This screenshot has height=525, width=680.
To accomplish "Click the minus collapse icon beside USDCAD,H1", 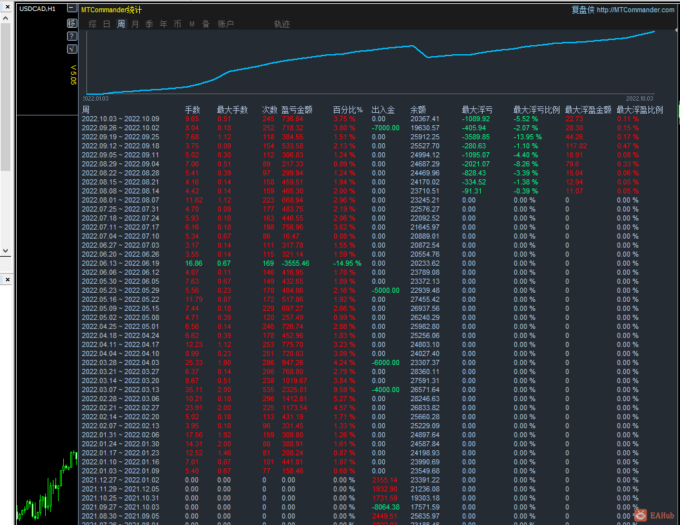I will tap(72, 9).
